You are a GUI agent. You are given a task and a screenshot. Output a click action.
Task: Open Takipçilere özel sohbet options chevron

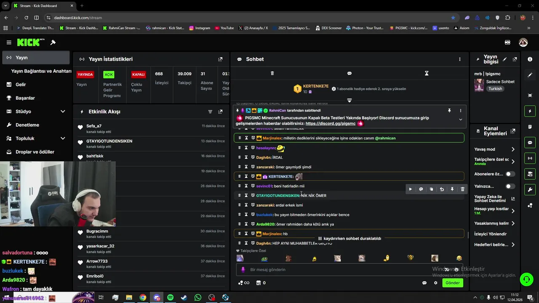click(513, 162)
